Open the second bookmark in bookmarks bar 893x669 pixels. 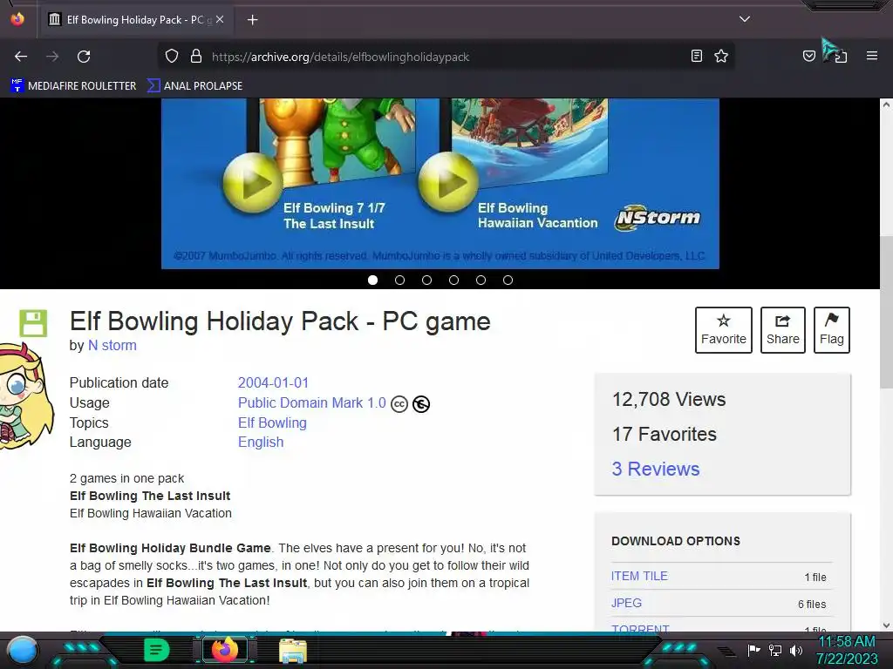[x=194, y=86]
